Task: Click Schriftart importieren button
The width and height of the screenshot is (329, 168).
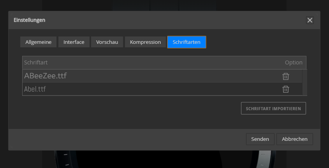Action: click(x=273, y=108)
